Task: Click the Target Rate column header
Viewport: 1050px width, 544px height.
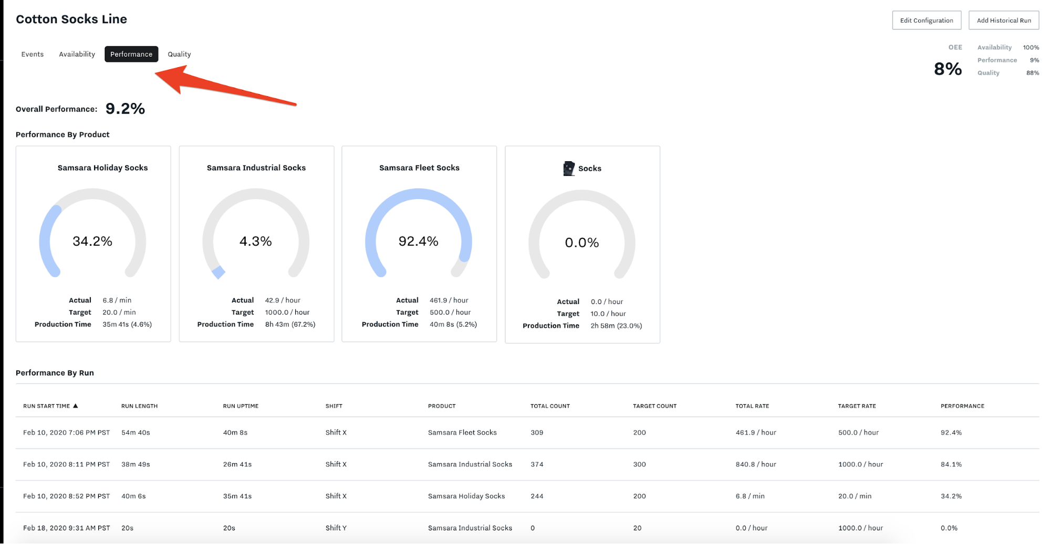Action: click(x=857, y=406)
